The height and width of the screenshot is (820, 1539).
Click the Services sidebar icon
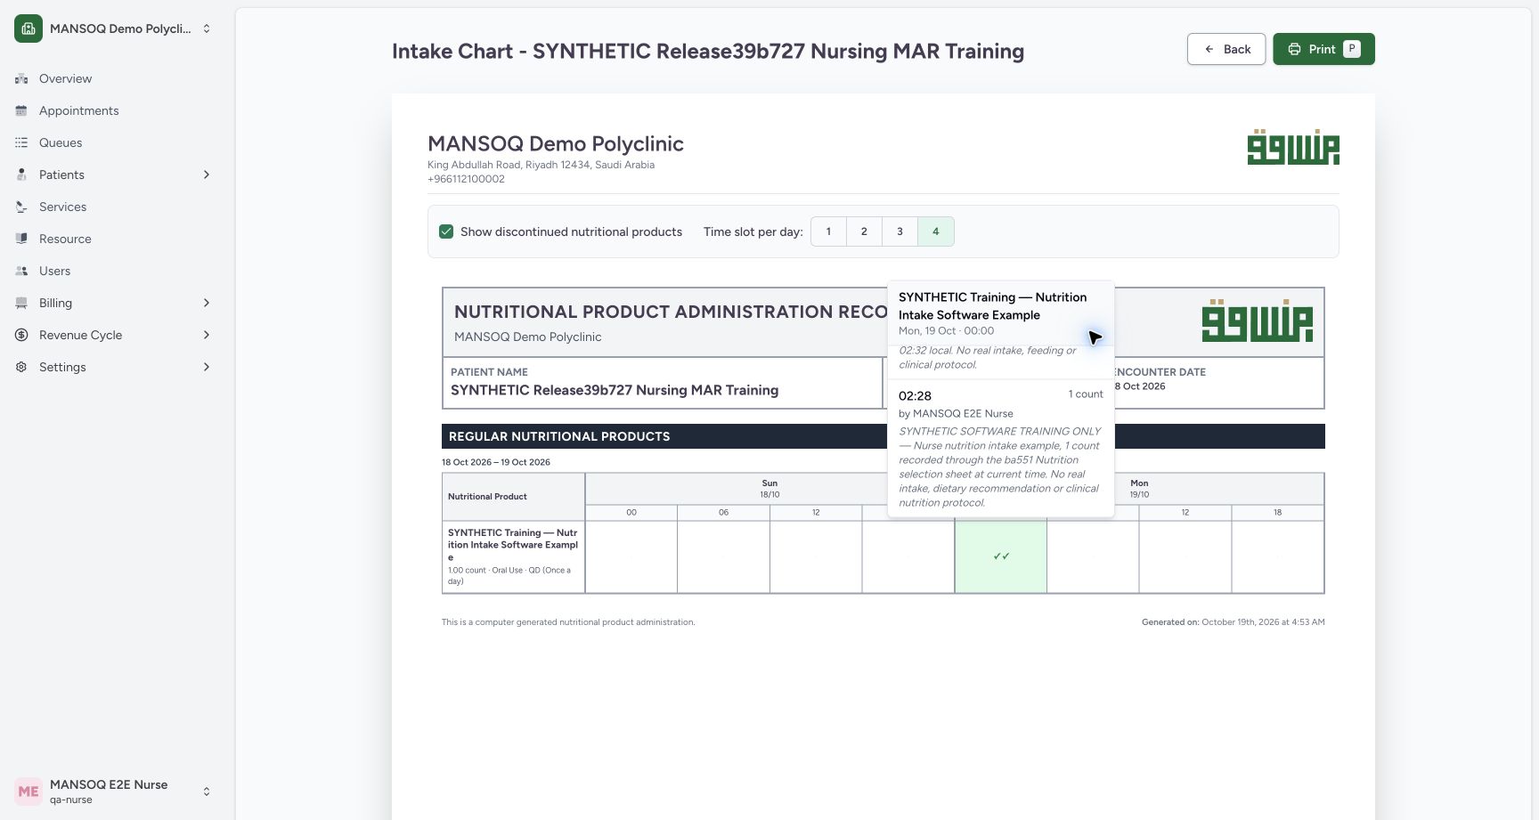(x=21, y=207)
